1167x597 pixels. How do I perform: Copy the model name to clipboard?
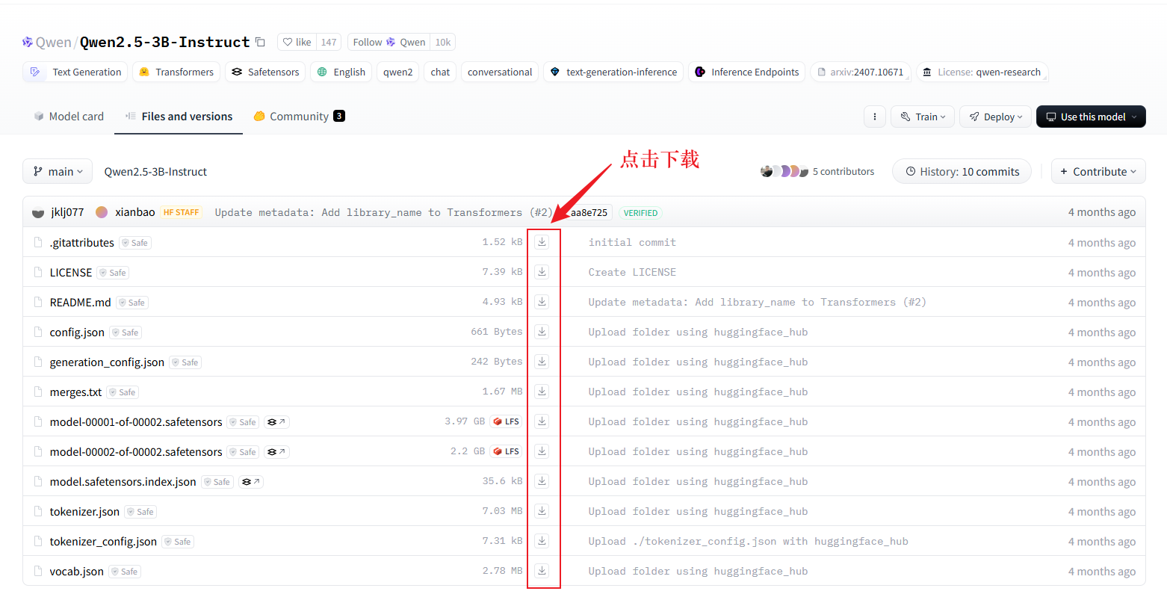click(x=260, y=43)
